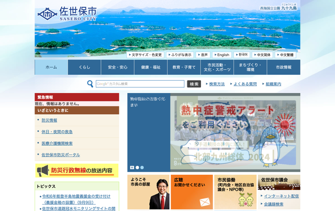Open the 防災情報 link
Image resolution: width=335 pixels, height=211 pixels.
click(x=50, y=120)
